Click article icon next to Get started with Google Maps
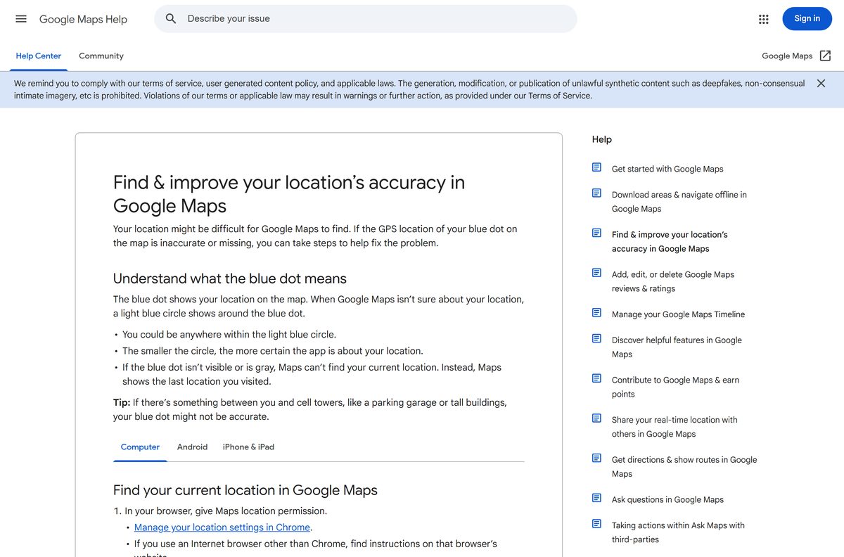 [x=596, y=167]
